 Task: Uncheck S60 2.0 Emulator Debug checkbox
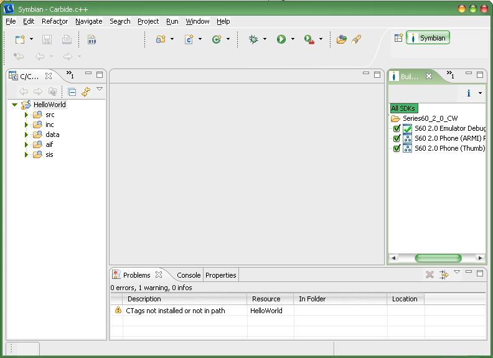397,128
